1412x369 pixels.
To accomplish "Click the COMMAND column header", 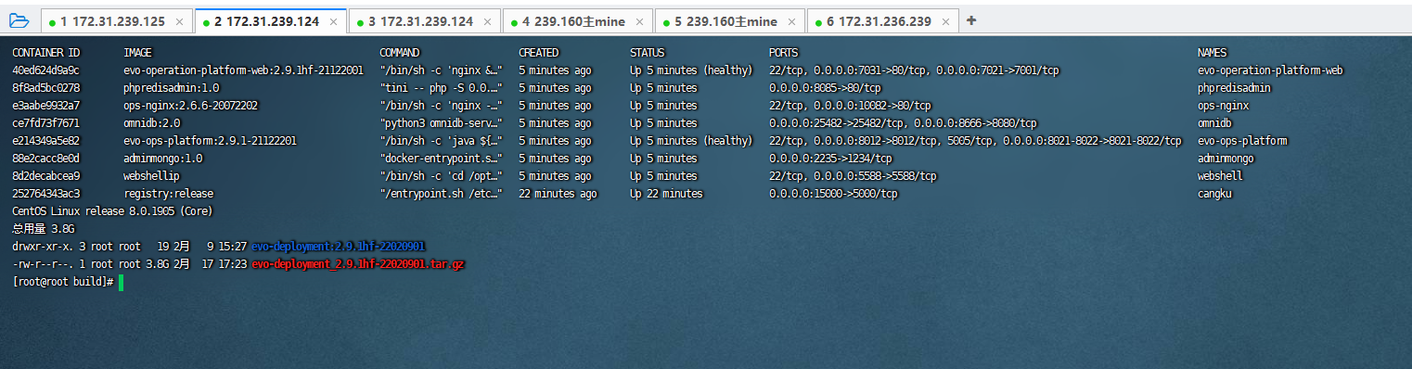I will [400, 53].
